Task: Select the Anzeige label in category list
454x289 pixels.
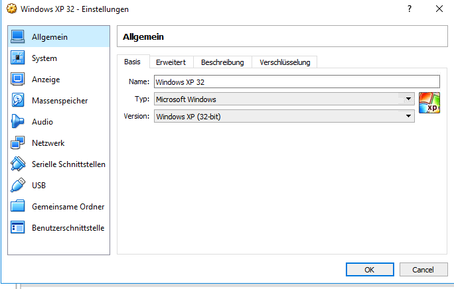Action: (46, 80)
